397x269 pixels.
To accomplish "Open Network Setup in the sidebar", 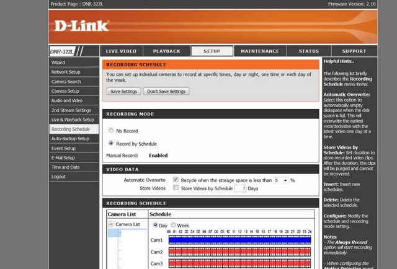I will [x=74, y=72].
